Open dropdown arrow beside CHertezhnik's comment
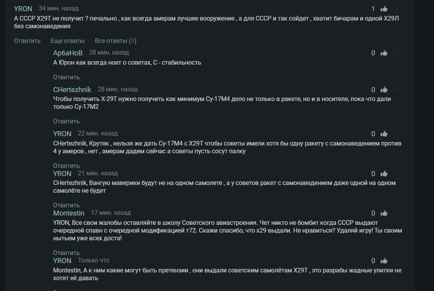 coord(397,90)
